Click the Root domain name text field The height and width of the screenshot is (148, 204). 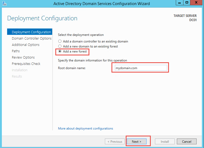141,68
